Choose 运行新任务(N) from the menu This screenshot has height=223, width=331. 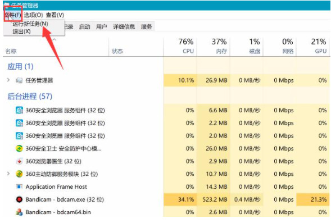30,24
